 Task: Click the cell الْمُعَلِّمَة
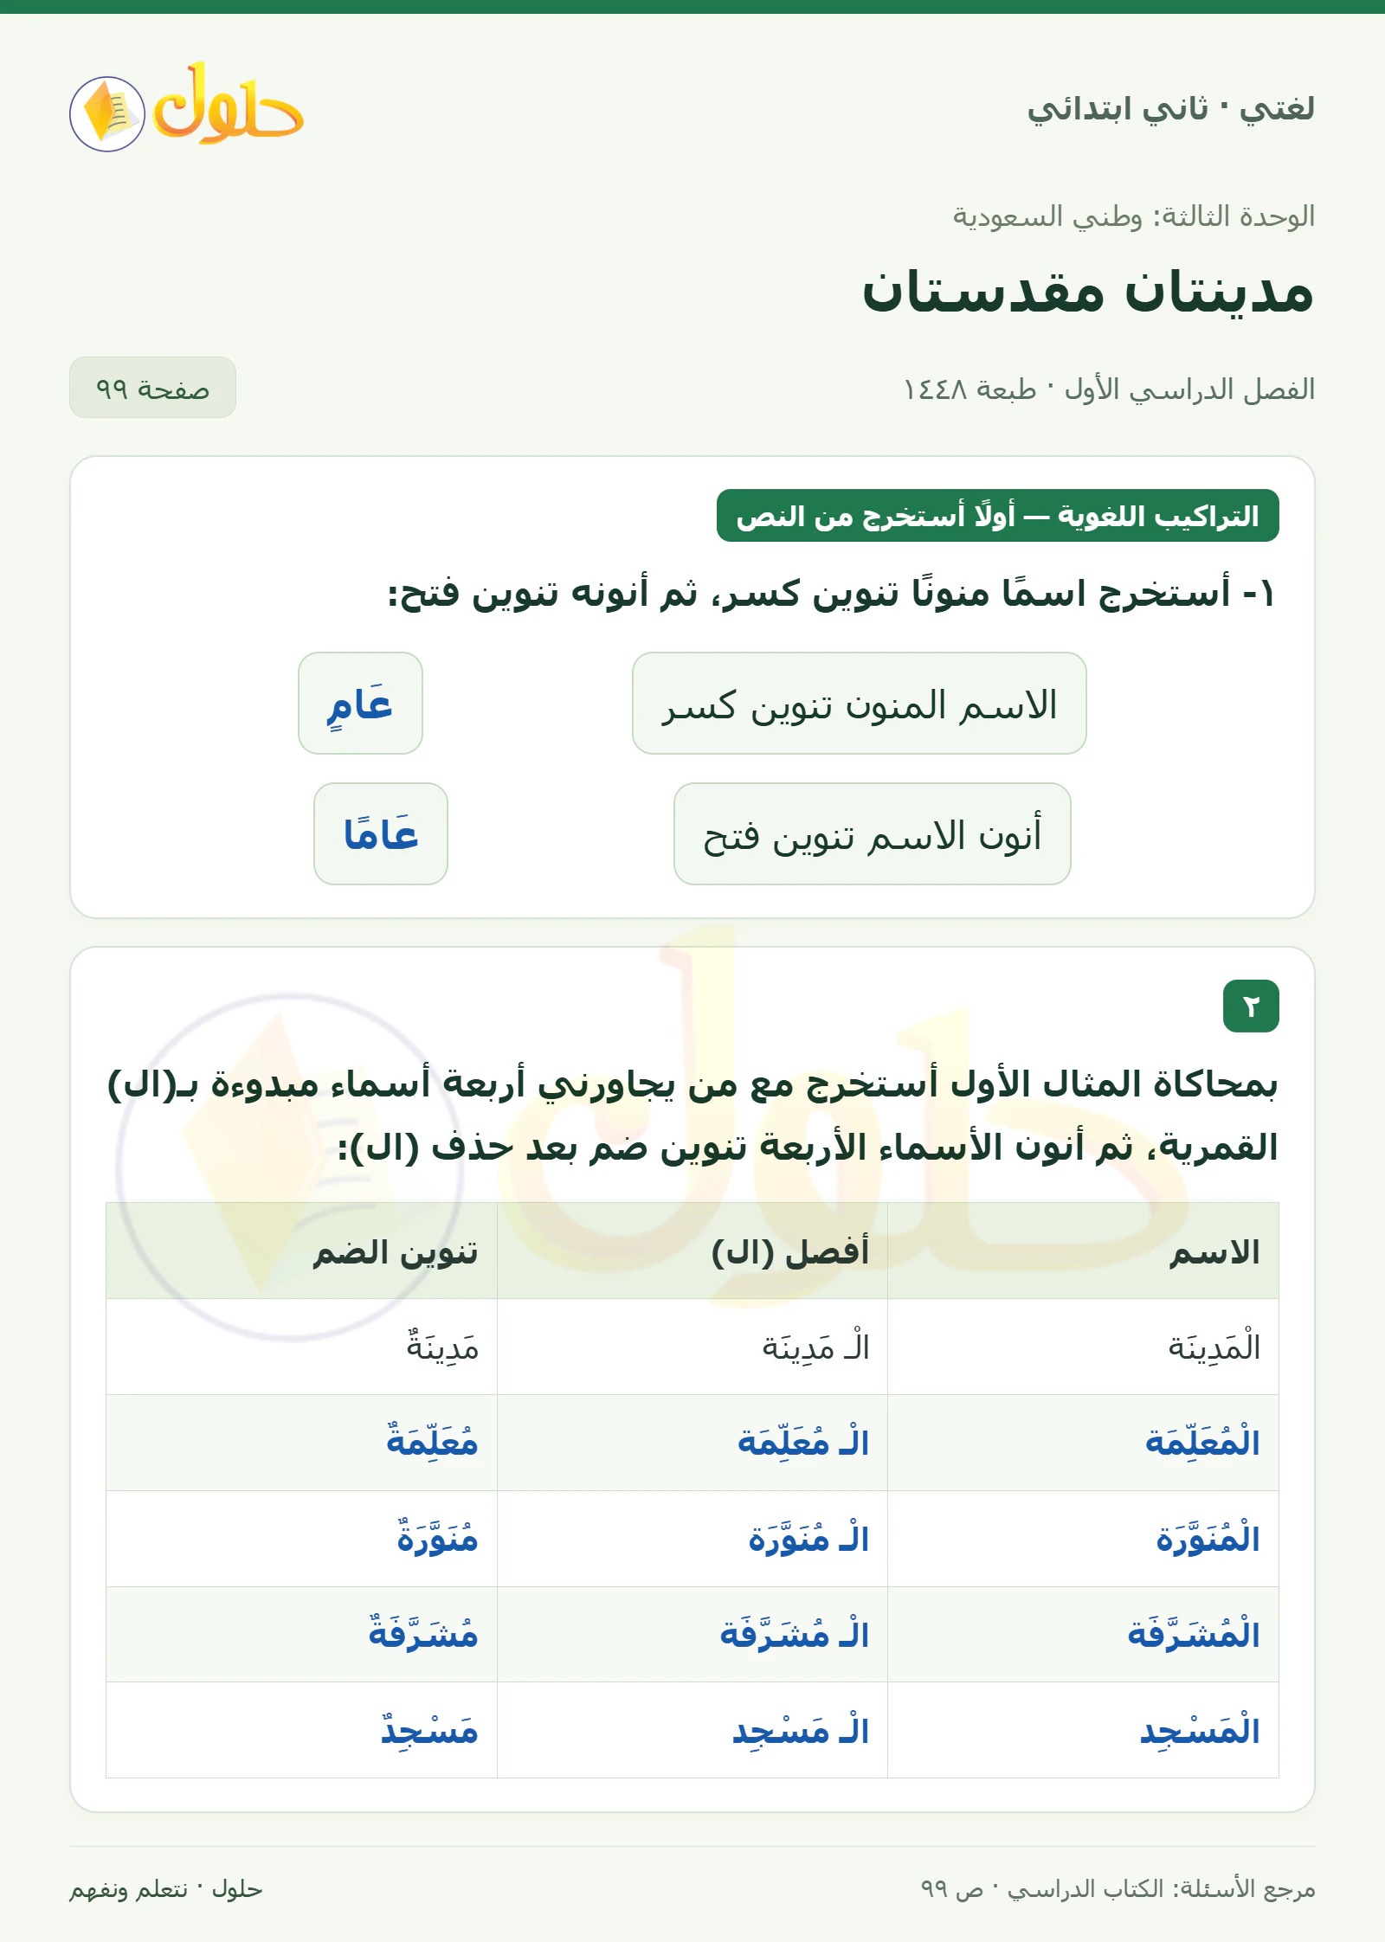coord(1083,1443)
